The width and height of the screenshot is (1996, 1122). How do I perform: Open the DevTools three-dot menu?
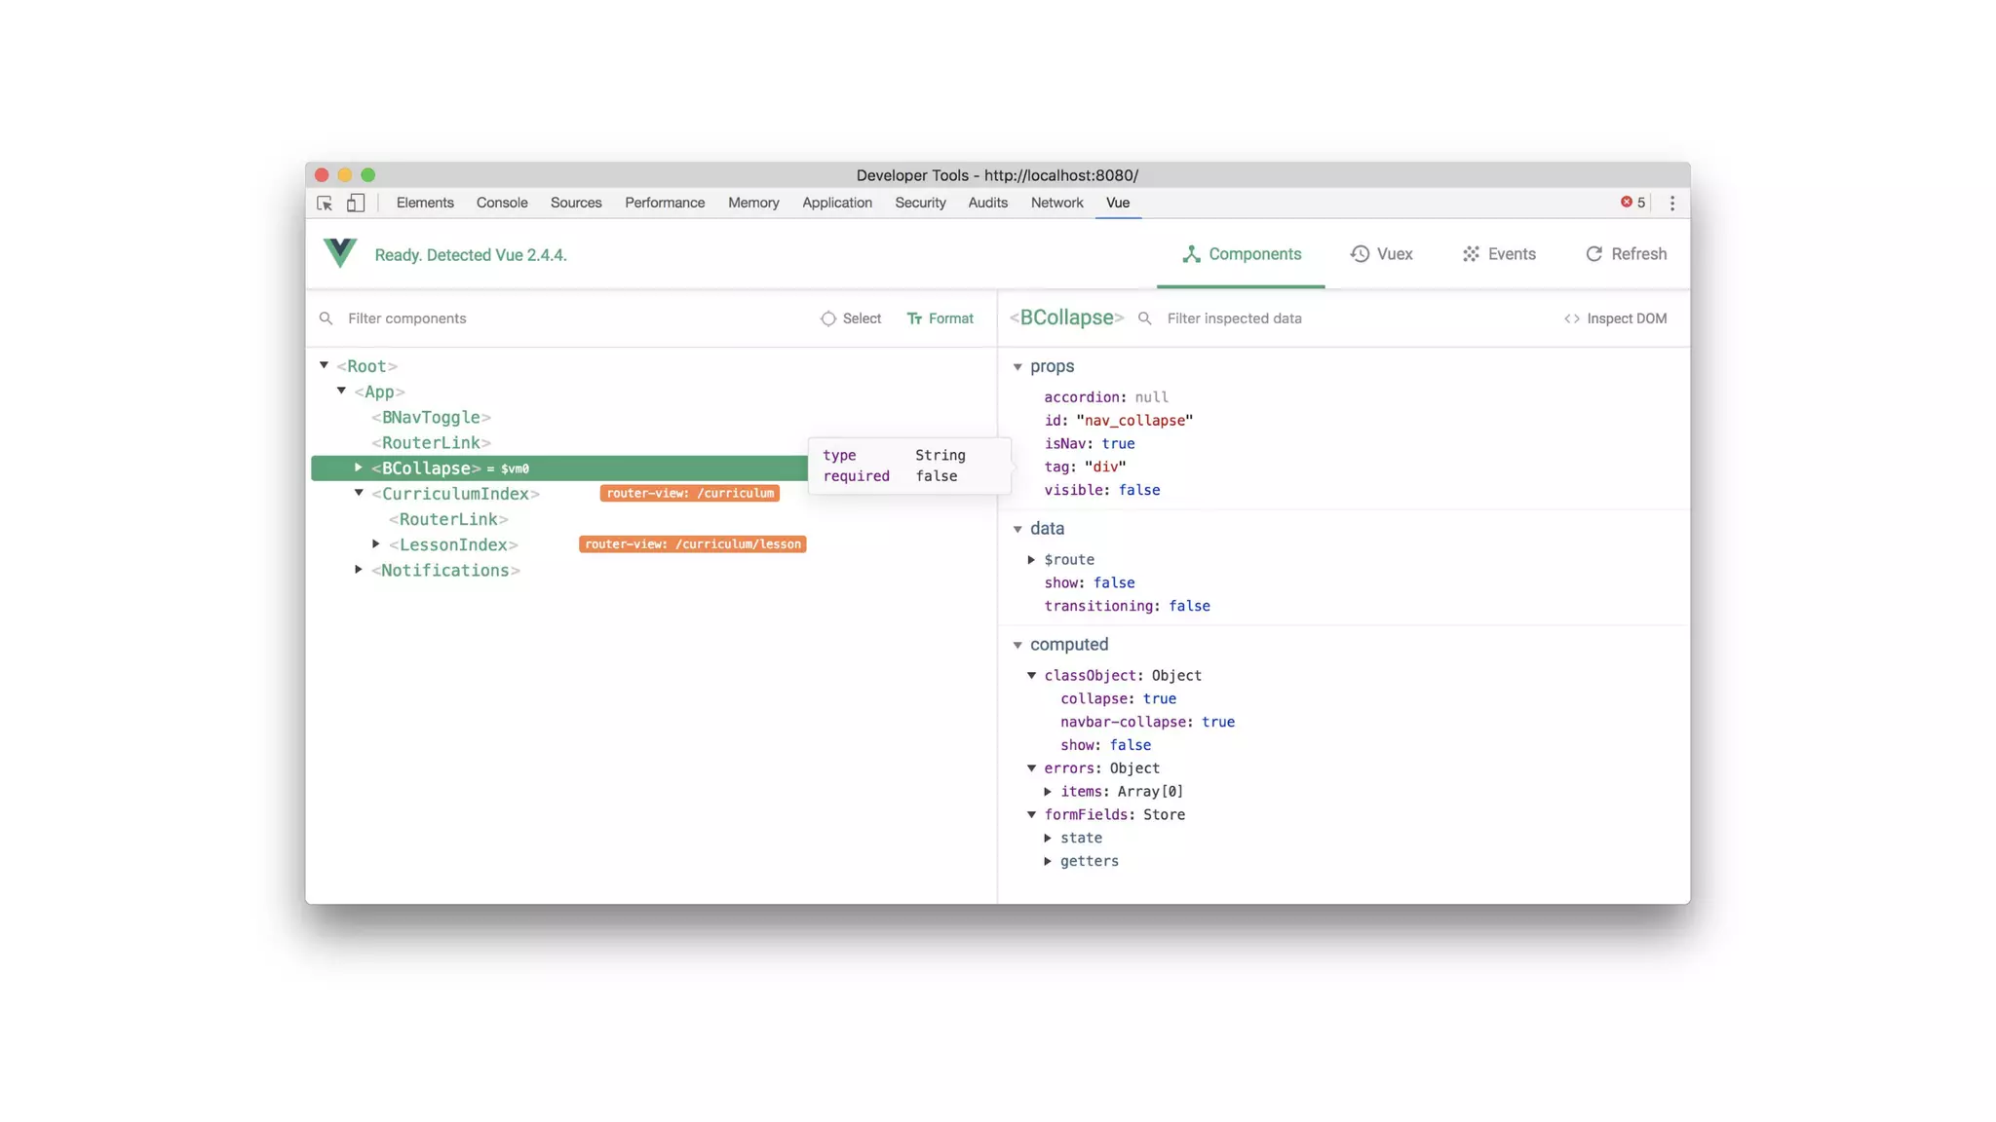click(x=1672, y=204)
